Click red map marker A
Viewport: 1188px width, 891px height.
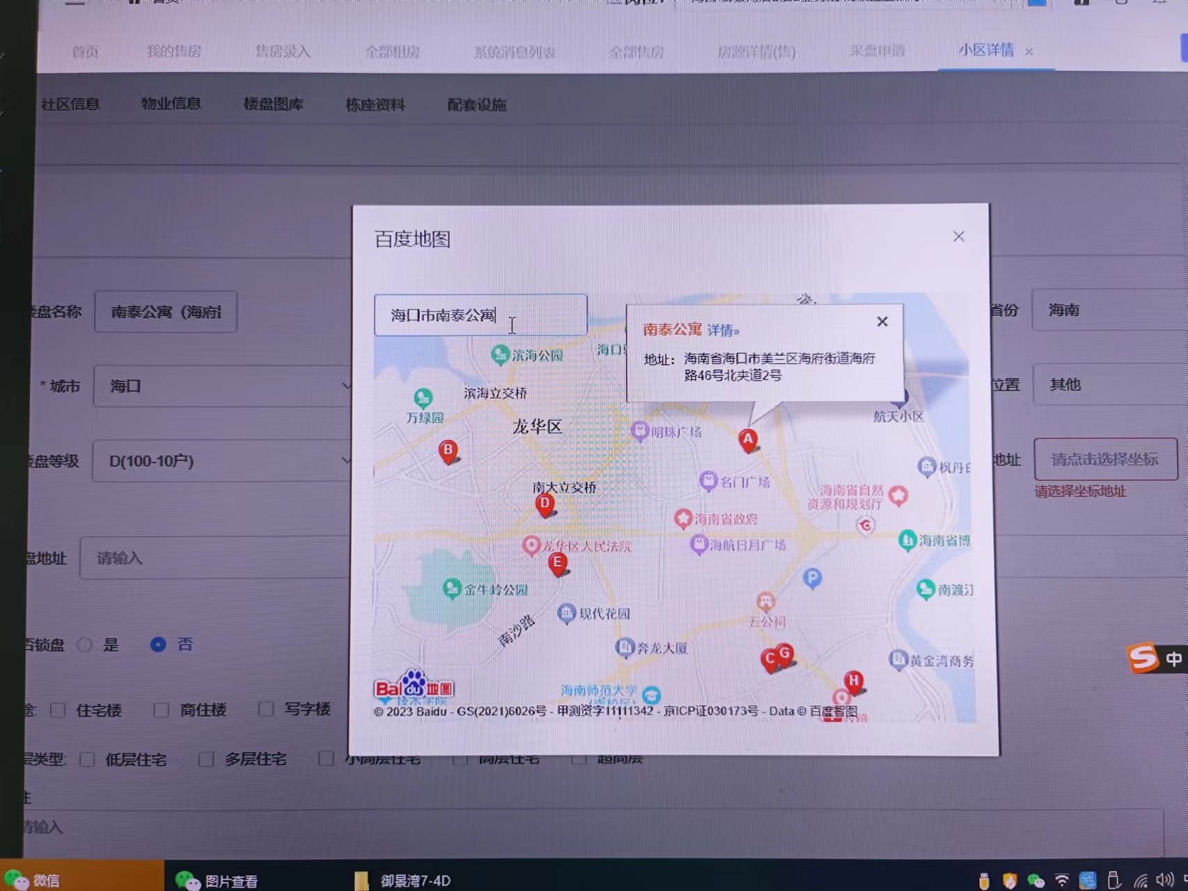point(748,440)
